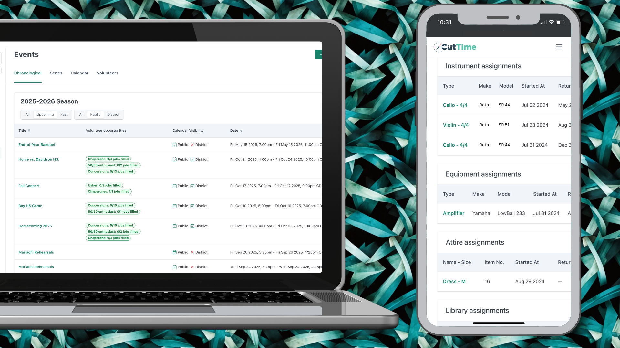
Task: Click the Date column sort chevron
Action: click(x=242, y=131)
